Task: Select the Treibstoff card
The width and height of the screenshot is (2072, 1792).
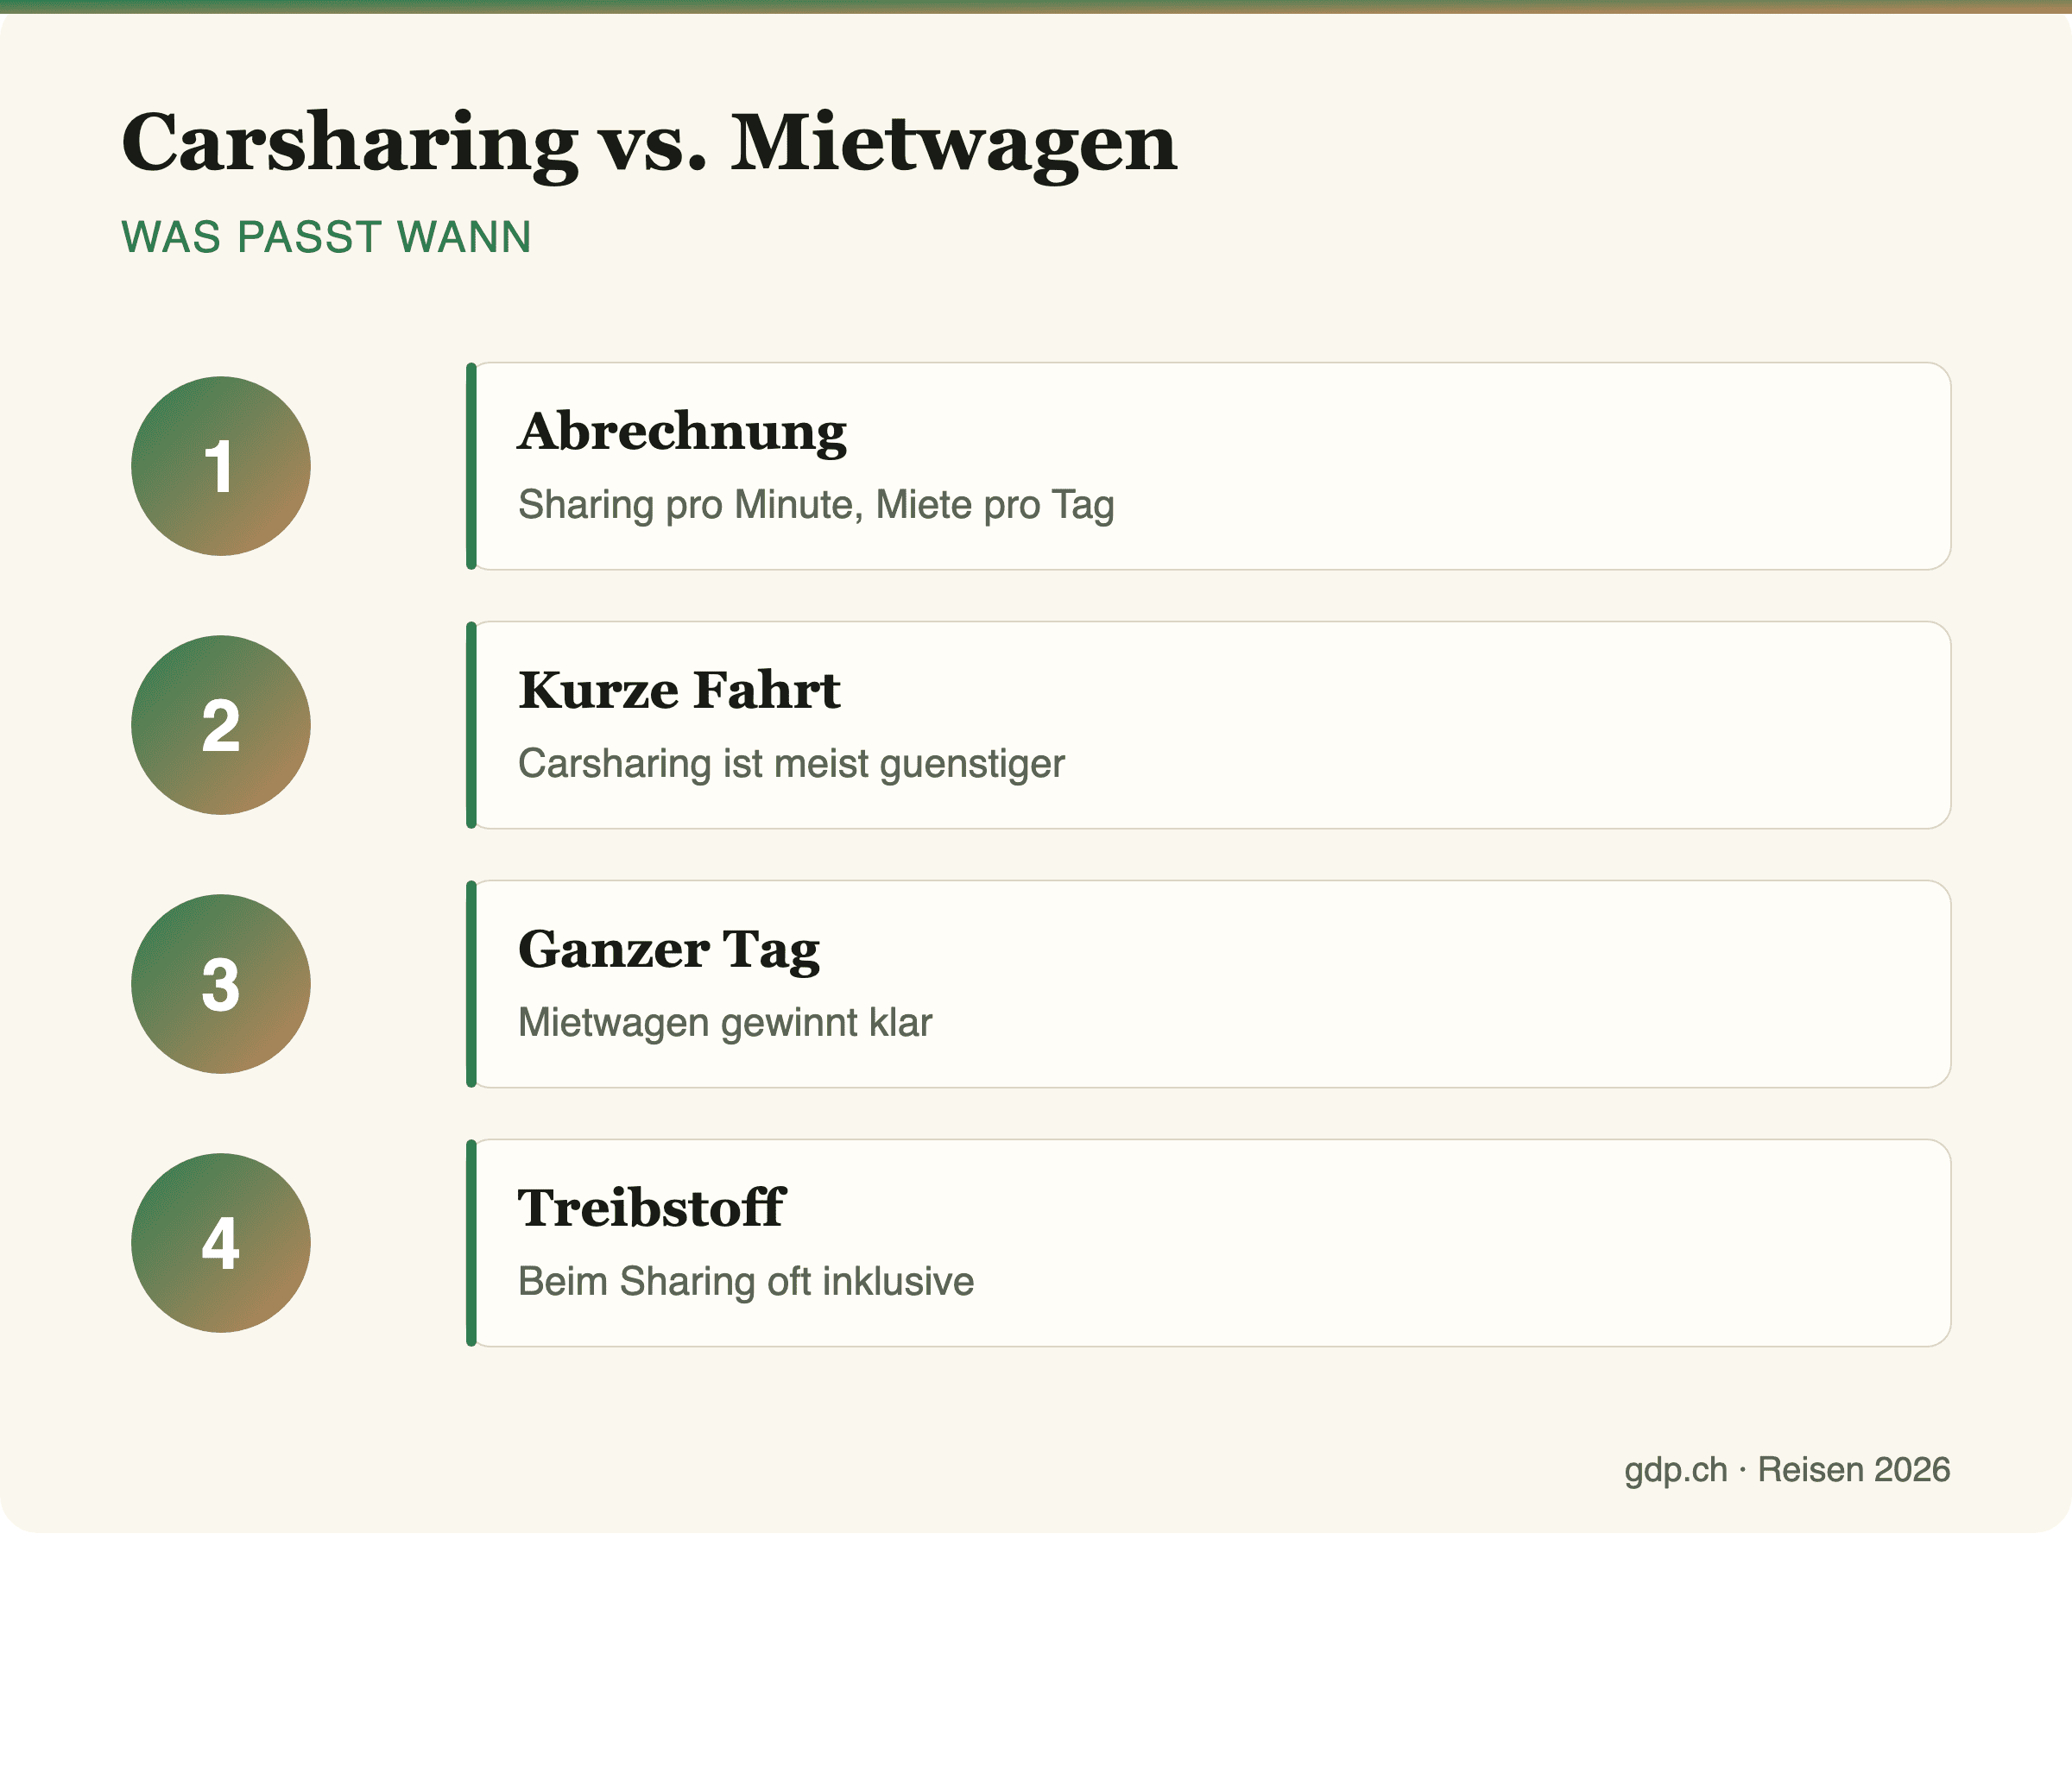Action: [x=1208, y=1243]
